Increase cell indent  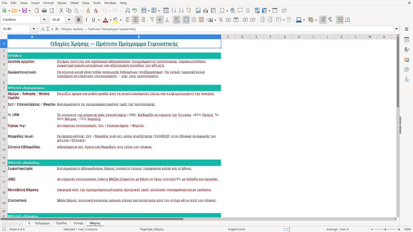[262, 20]
